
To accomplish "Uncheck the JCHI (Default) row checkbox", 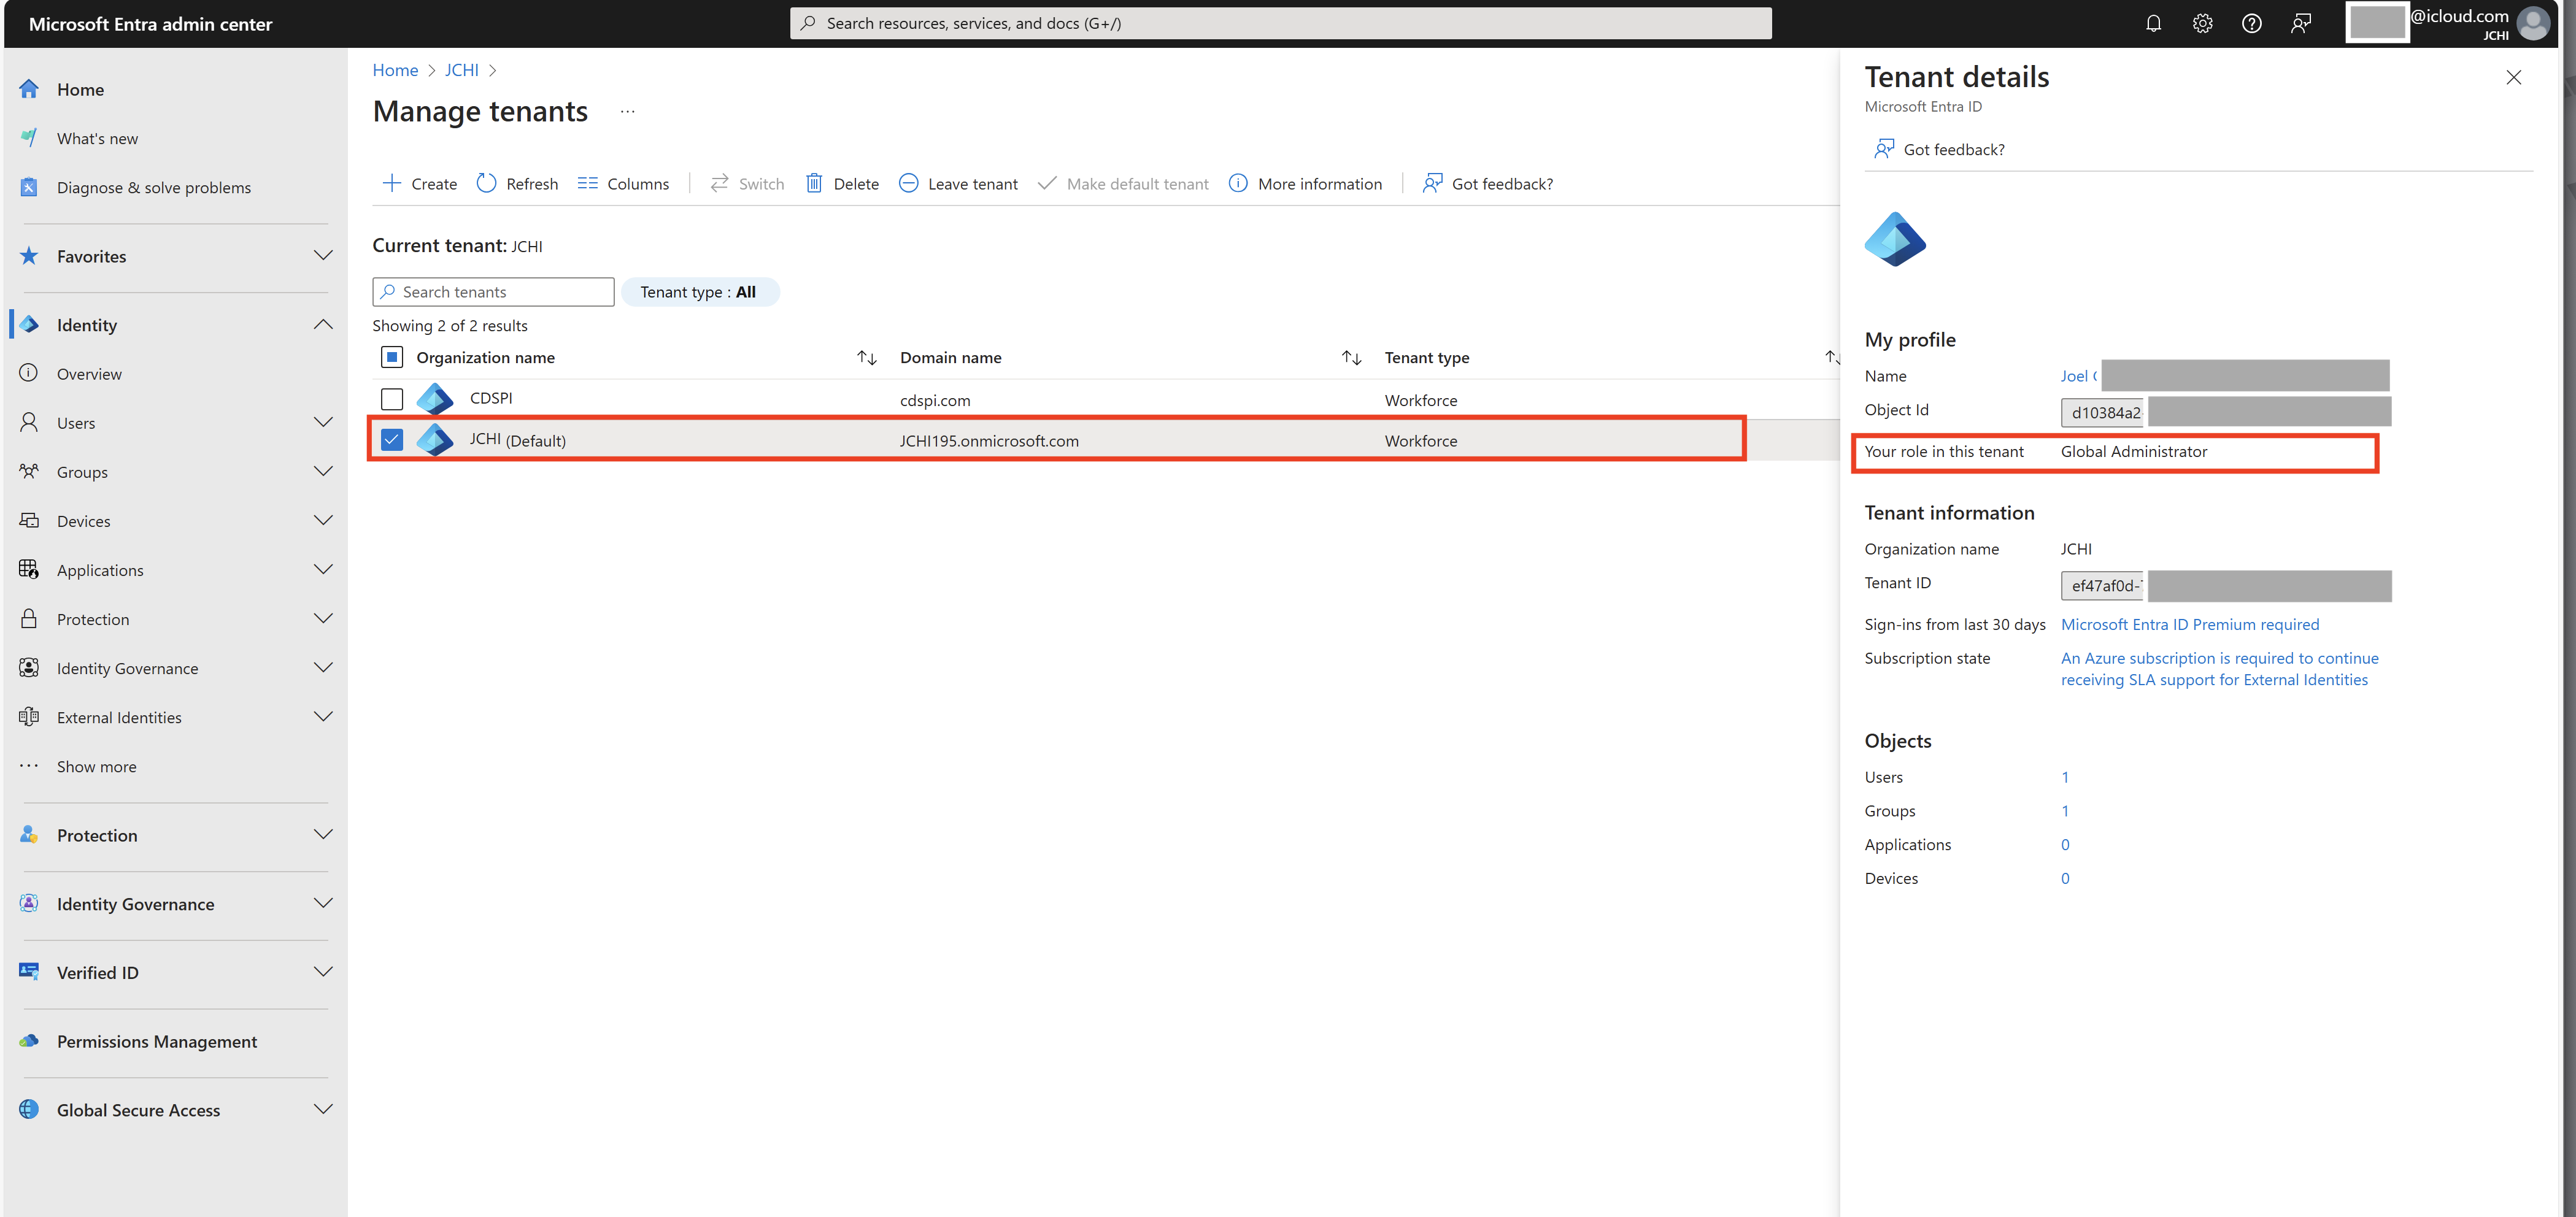I will pos(392,440).
